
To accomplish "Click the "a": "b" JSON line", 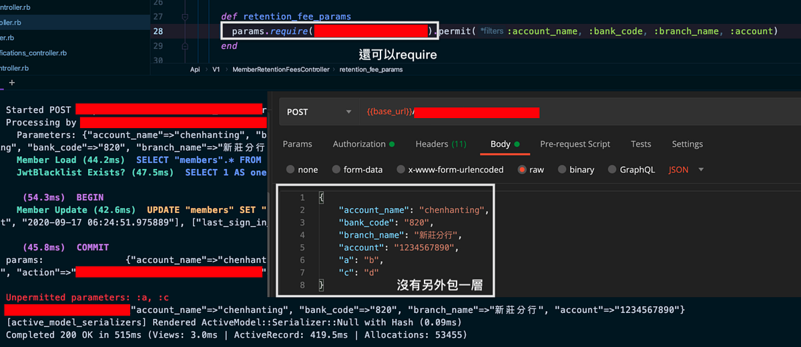I will point(361,260).
